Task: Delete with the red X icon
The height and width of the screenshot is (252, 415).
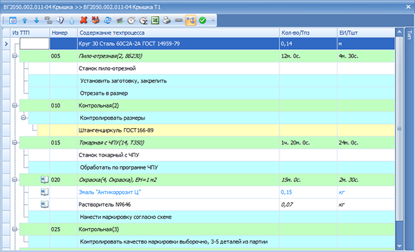Action: click(84, 20)
